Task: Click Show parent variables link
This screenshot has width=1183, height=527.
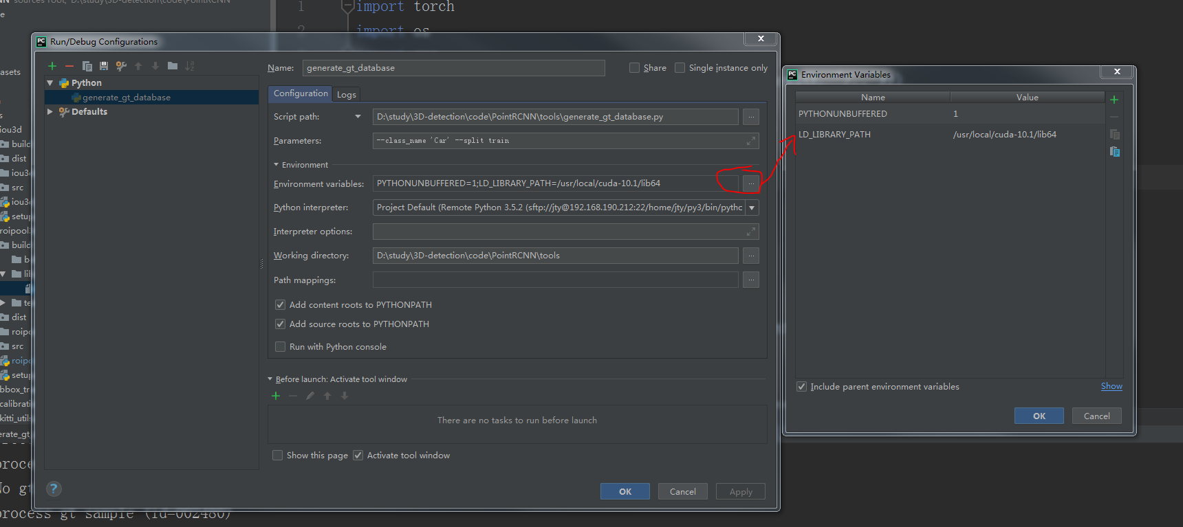Action: (1111, 386)
